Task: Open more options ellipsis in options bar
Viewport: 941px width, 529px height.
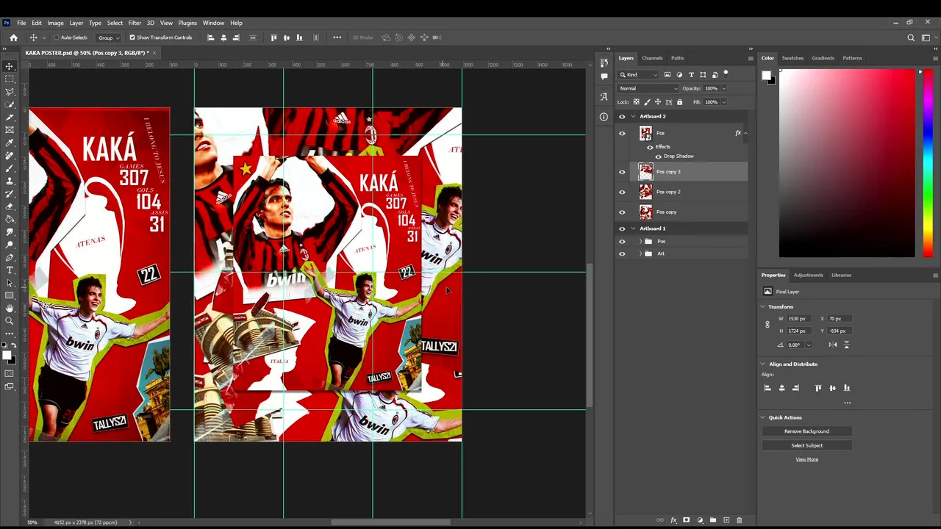Action: [x=337, y=37]
